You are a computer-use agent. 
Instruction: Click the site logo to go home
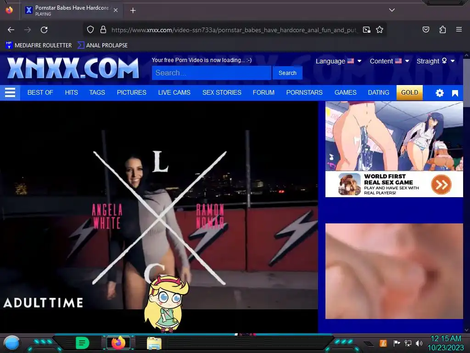[73, 68]
